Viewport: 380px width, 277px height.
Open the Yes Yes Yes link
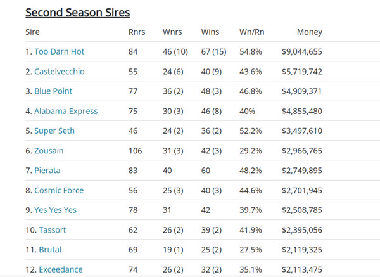tap(56, 210)
